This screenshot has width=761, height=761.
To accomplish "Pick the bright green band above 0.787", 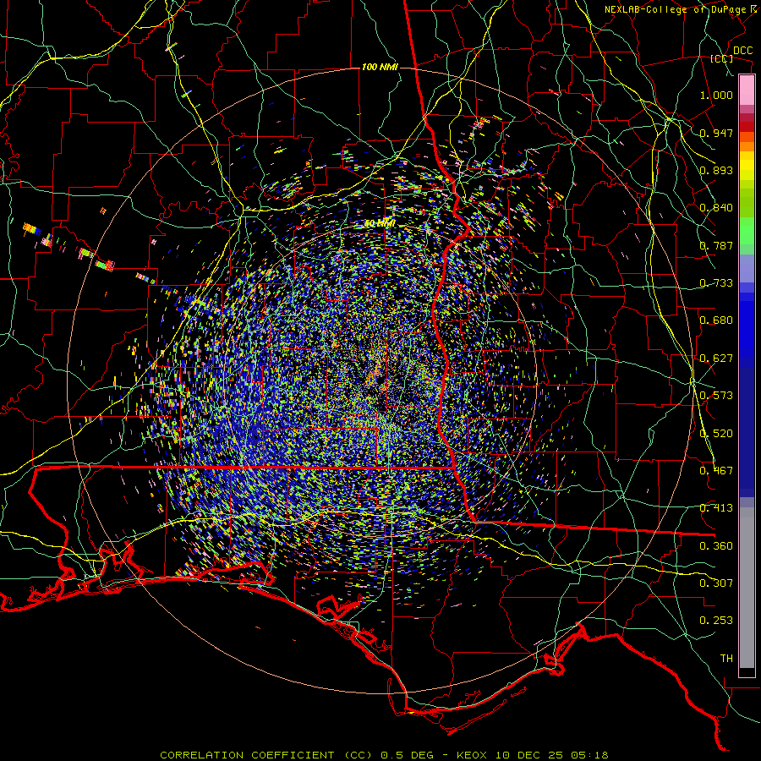I will [x=747, y=231].
